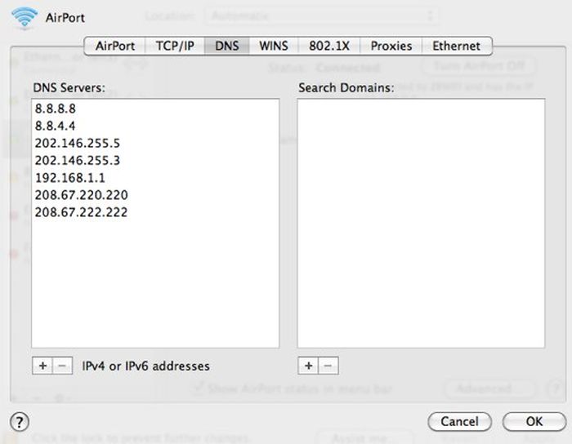Select the DNS tab
The width and height of the screenshot is (572, 444).
227,46
